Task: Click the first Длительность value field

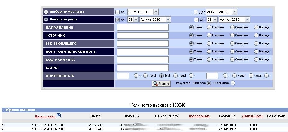Action: pyautogui.click(x=123, y=76)
